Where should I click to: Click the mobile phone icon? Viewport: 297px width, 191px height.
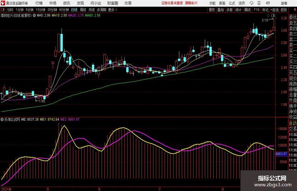(259, 3)
